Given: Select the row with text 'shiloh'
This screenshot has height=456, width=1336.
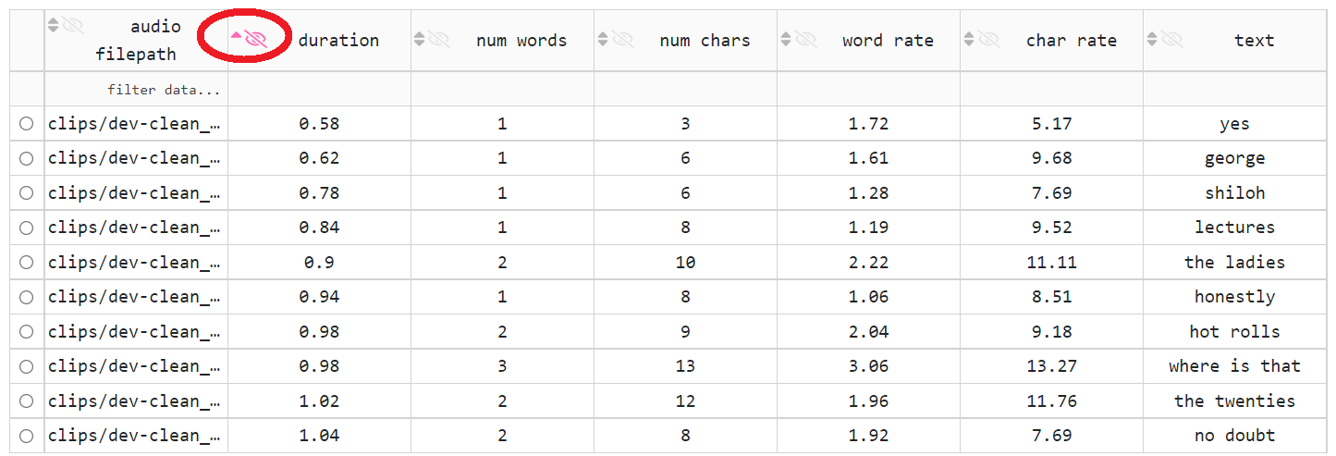Looking at the screenshot, I should 26,193.
